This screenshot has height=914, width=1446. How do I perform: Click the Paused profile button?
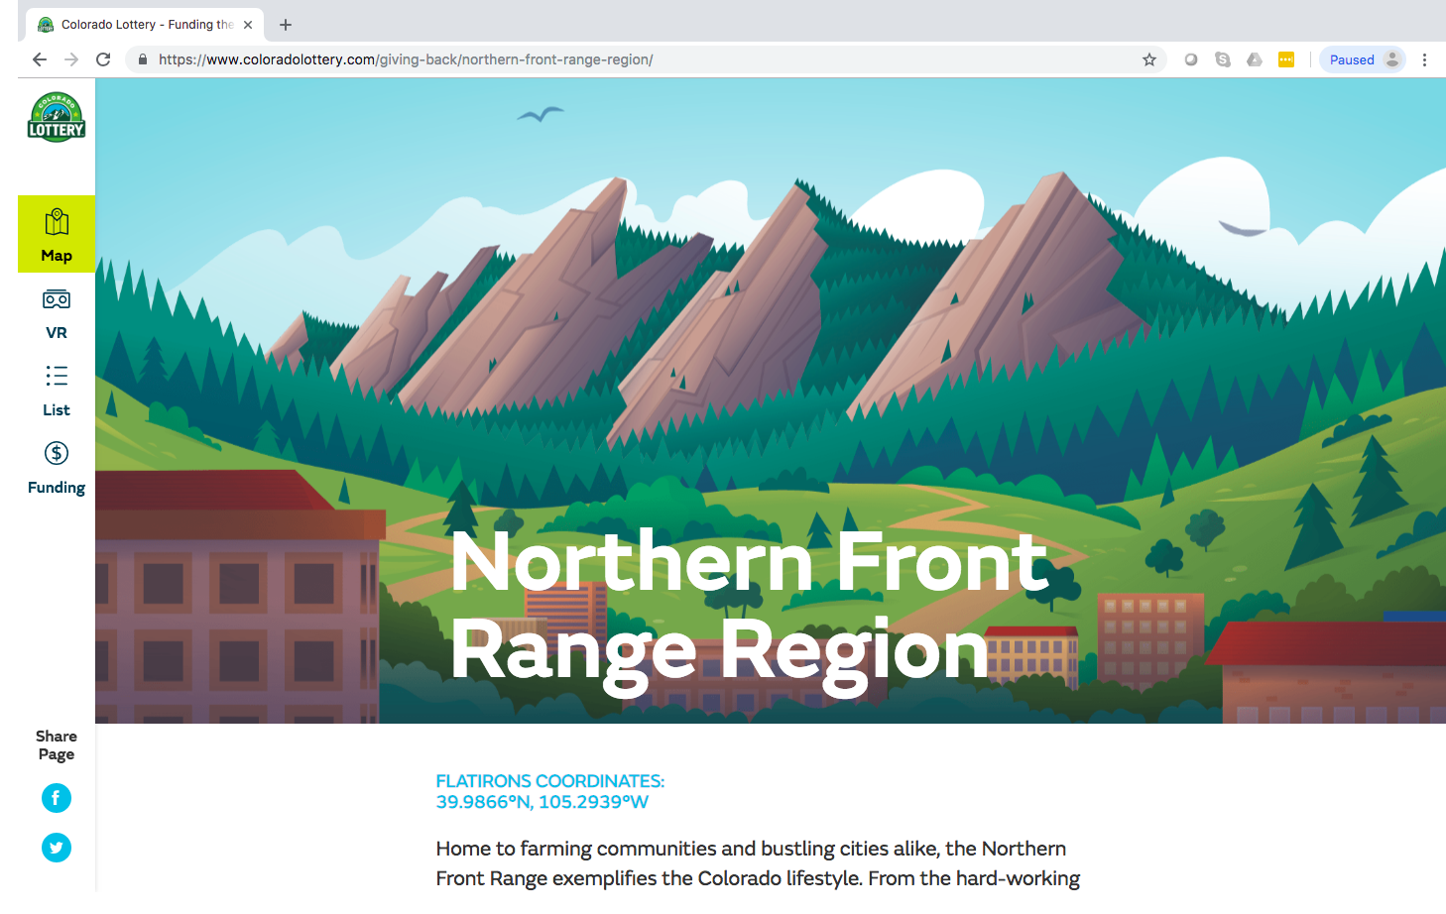point(1363,59)
